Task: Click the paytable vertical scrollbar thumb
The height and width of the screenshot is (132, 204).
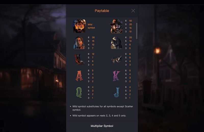Action: pos(137,31)
